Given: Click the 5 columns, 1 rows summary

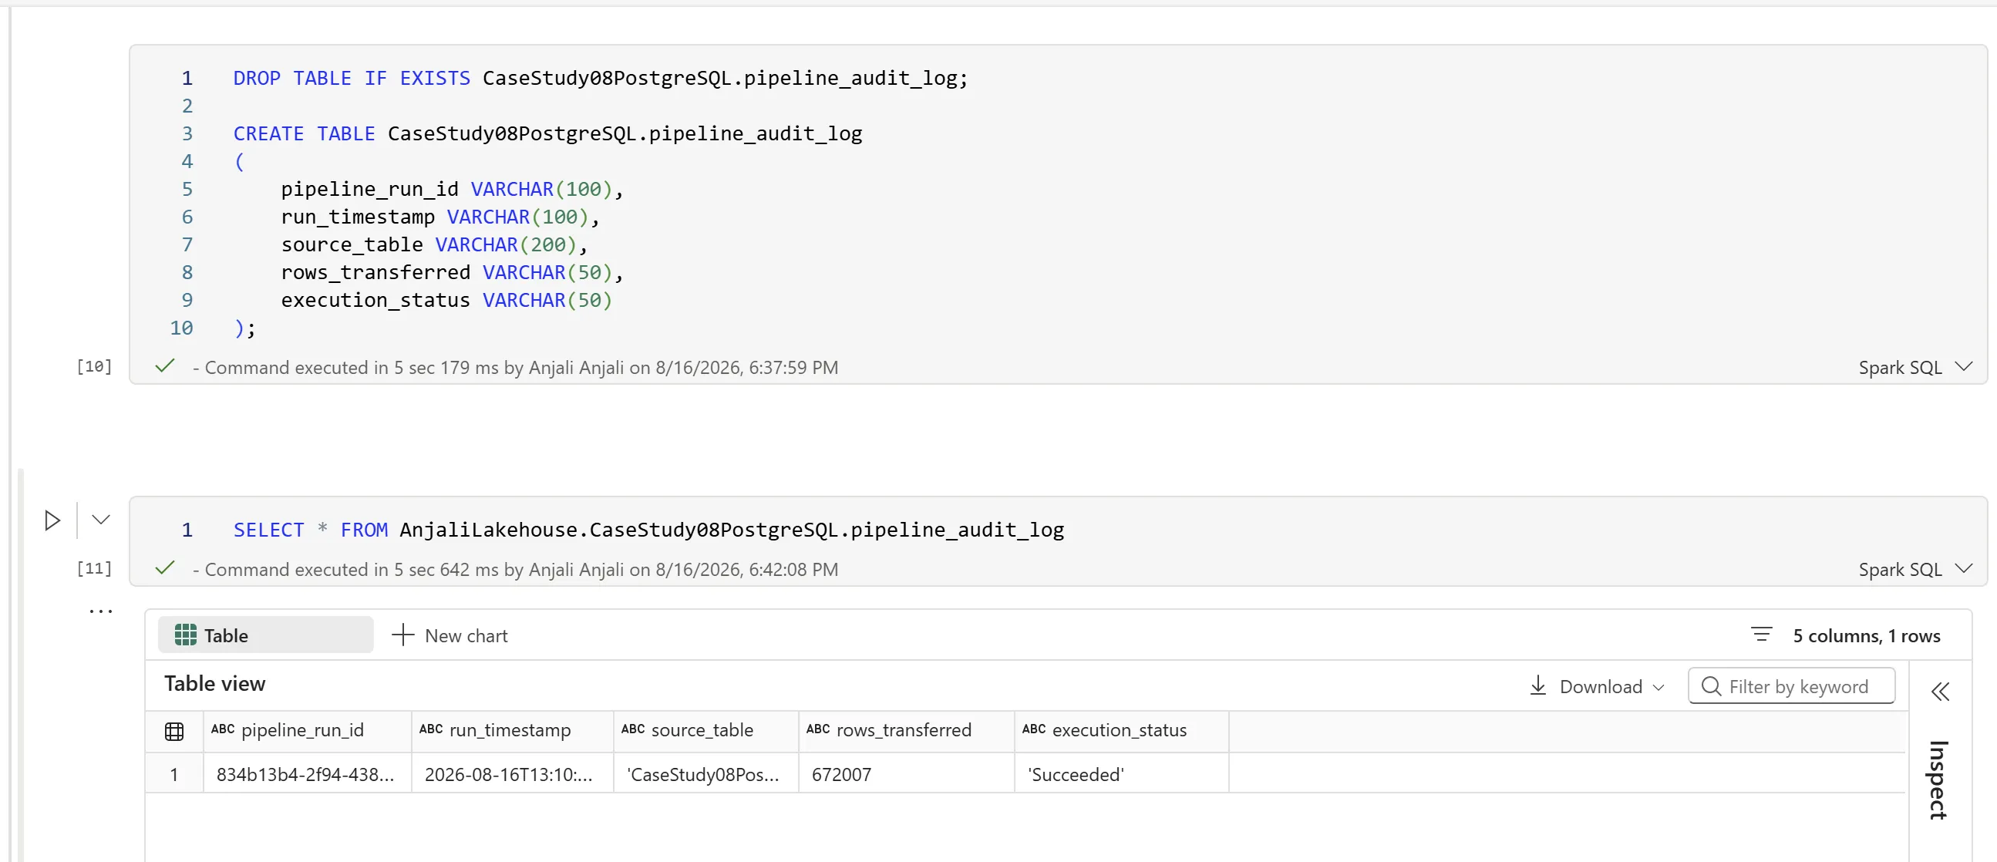Looking at the screenshot, I should point(1866,635).
